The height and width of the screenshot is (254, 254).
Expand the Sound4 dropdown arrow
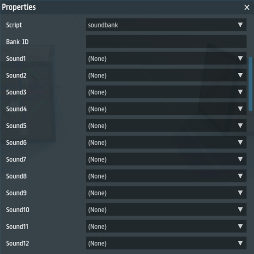(240, 109)
